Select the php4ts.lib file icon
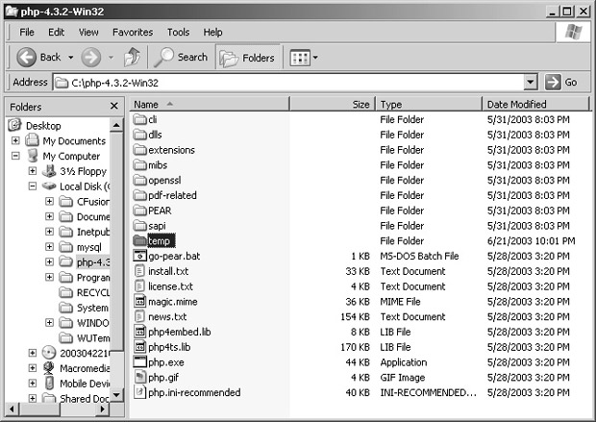The height and width of the screenshot is (422, 596). pos(140,347)
